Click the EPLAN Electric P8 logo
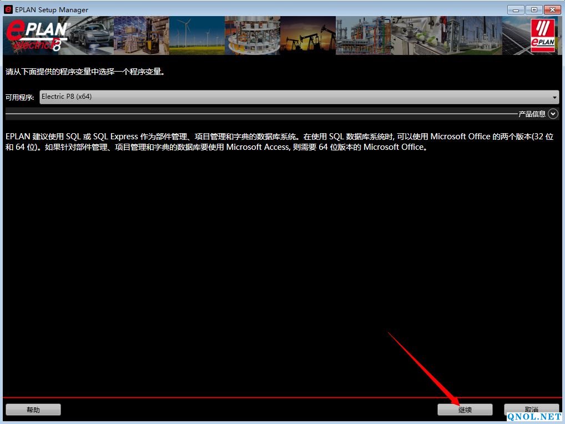This screenshot has height=424, width=565. [x=36, y=36]
